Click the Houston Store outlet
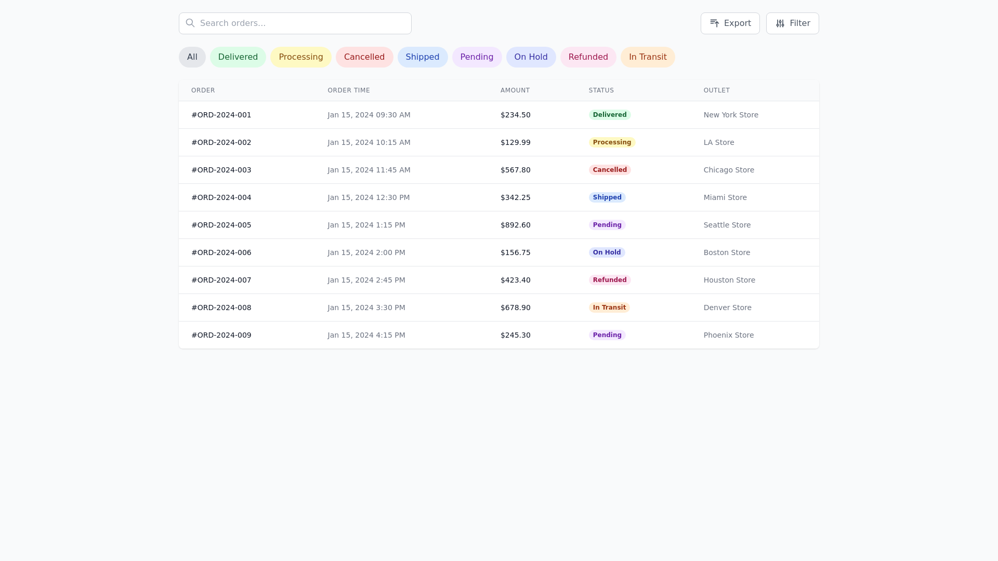Image resolution: width=998 pixels, height=561 pixels. coord(729,280)
